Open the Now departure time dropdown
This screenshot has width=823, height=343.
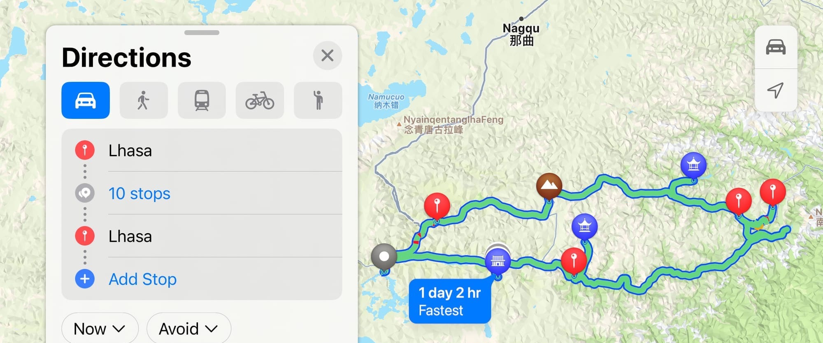tap(100, 329)
